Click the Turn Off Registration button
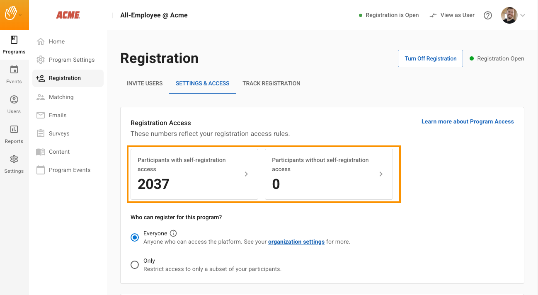This screenshot has width=538, height=295. pyautogui.click(x=430, y=58)
